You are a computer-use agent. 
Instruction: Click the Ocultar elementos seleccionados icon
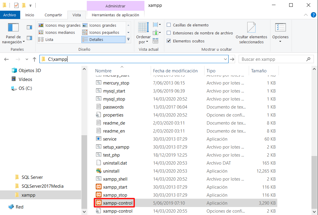click(251, 28)
